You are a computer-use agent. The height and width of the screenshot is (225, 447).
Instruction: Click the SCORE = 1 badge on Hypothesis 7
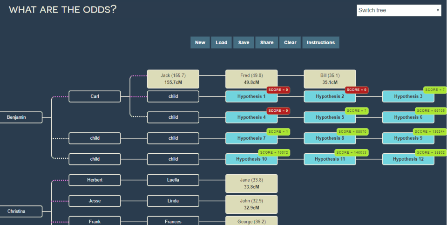point(278,131)
